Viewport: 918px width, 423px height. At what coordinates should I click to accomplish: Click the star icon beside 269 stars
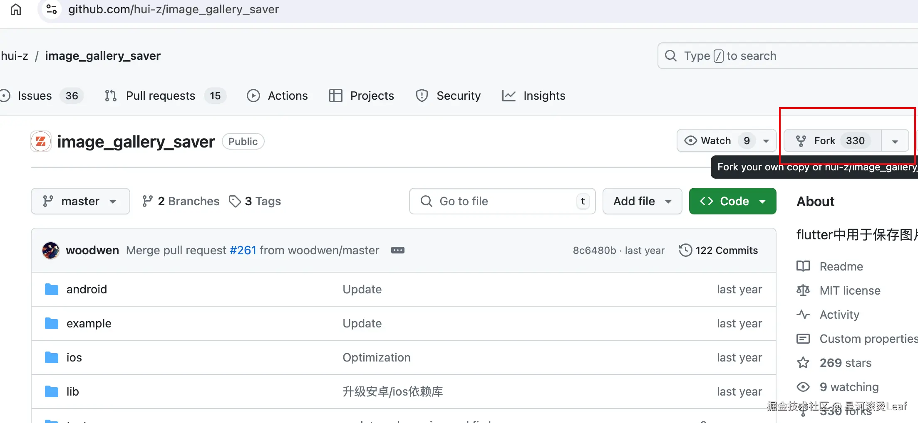click(x=803, y=363)
